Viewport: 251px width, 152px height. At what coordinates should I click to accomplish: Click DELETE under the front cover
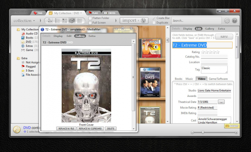click(111, 129)
